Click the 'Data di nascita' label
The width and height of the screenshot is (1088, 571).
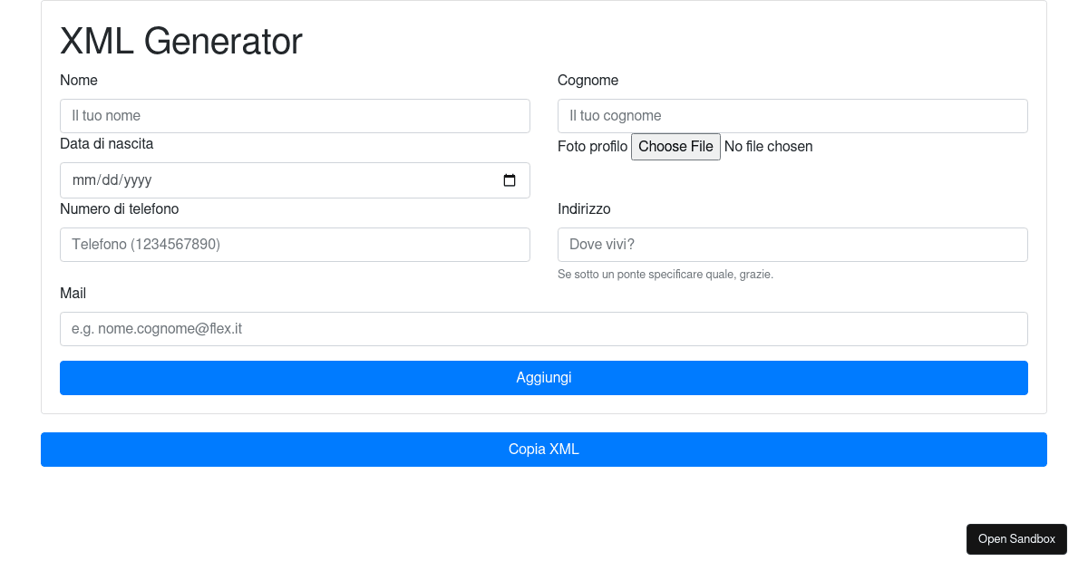[x=107, y=144]
